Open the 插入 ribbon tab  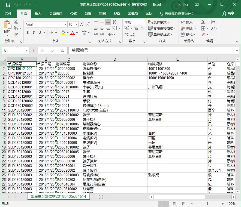pyautogui.click(x=38, y=13)
